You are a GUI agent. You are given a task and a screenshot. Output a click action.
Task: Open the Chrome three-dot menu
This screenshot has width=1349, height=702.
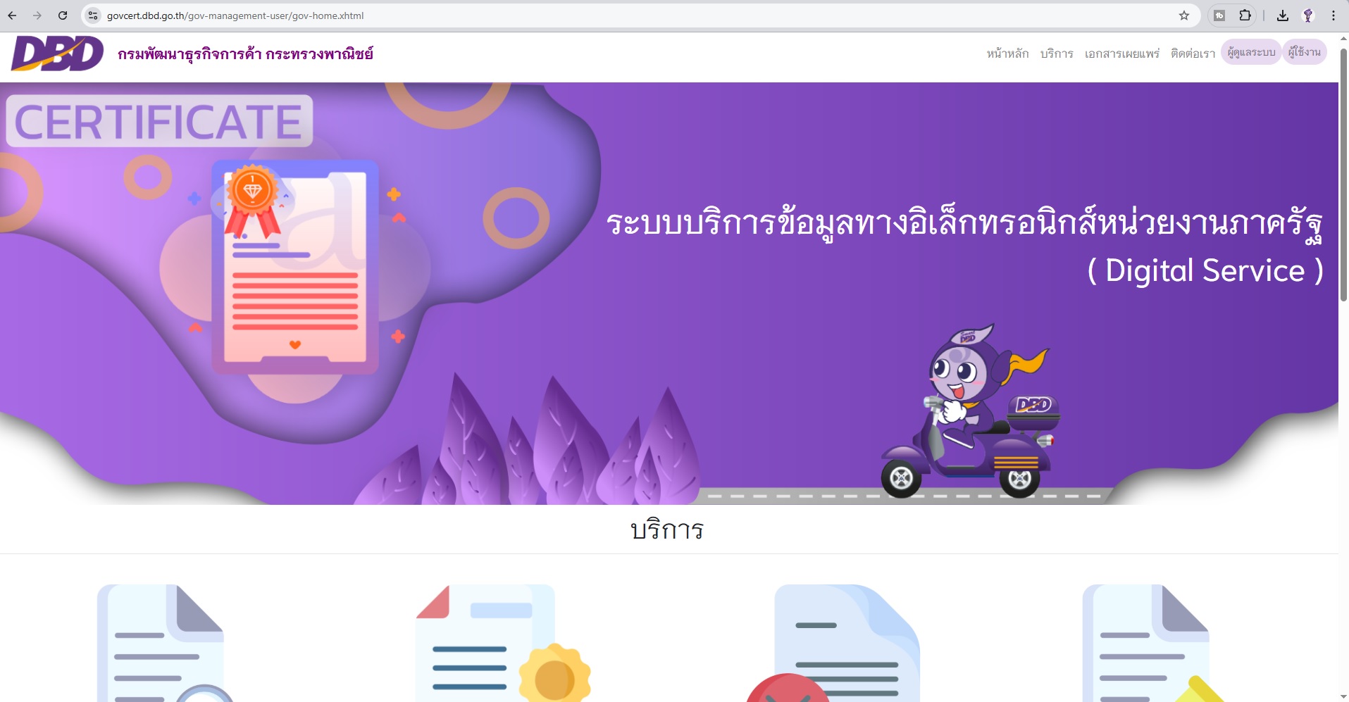point(1334,15)
